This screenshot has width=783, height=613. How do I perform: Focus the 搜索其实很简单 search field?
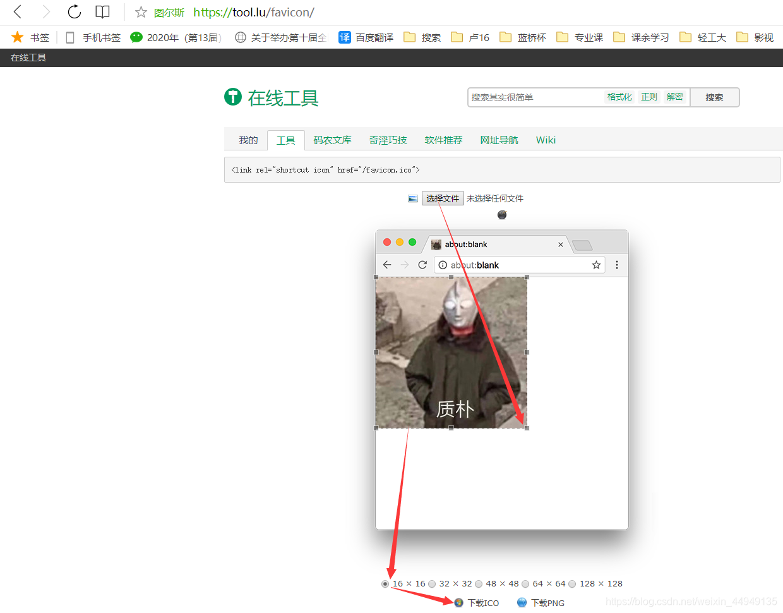click(535, 97)
